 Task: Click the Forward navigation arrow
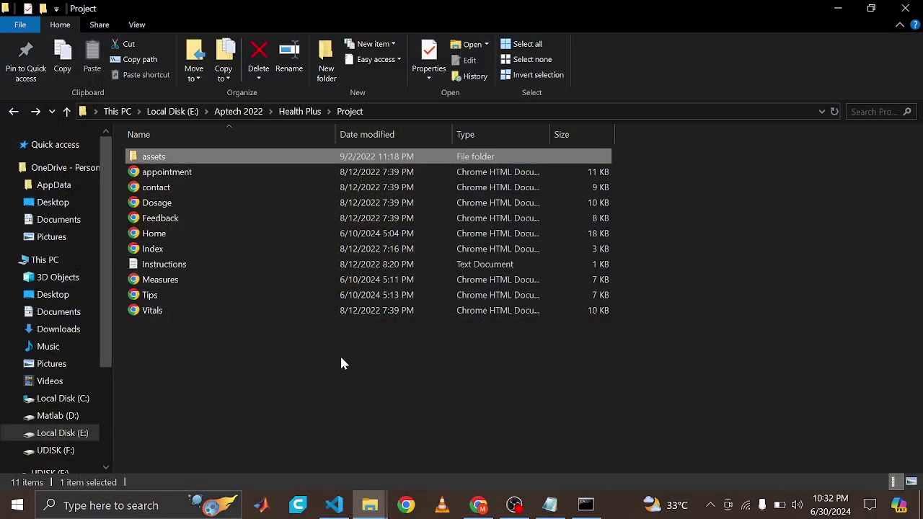[35, 111]
